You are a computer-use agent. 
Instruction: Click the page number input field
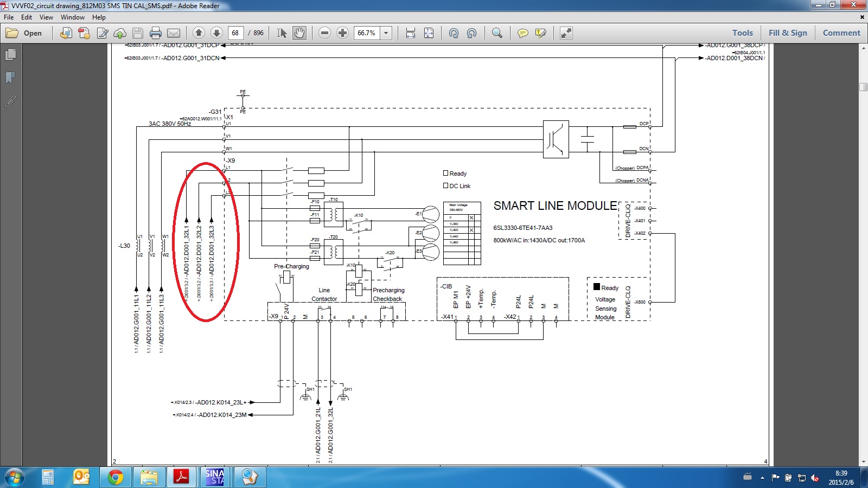point(236,33)
